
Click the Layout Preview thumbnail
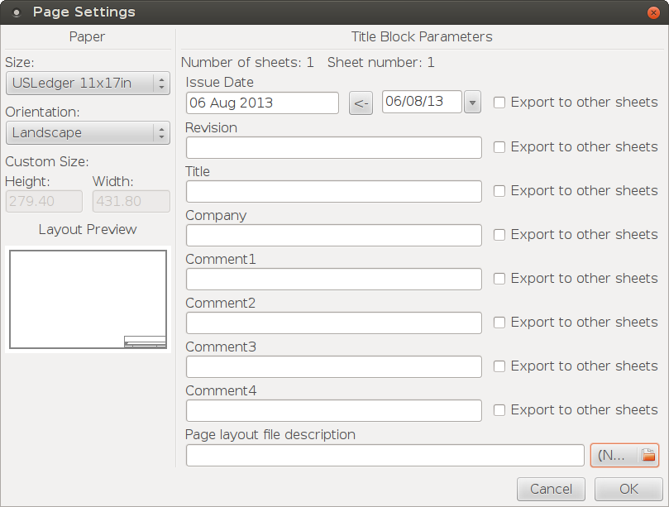[x=88, y=299]
